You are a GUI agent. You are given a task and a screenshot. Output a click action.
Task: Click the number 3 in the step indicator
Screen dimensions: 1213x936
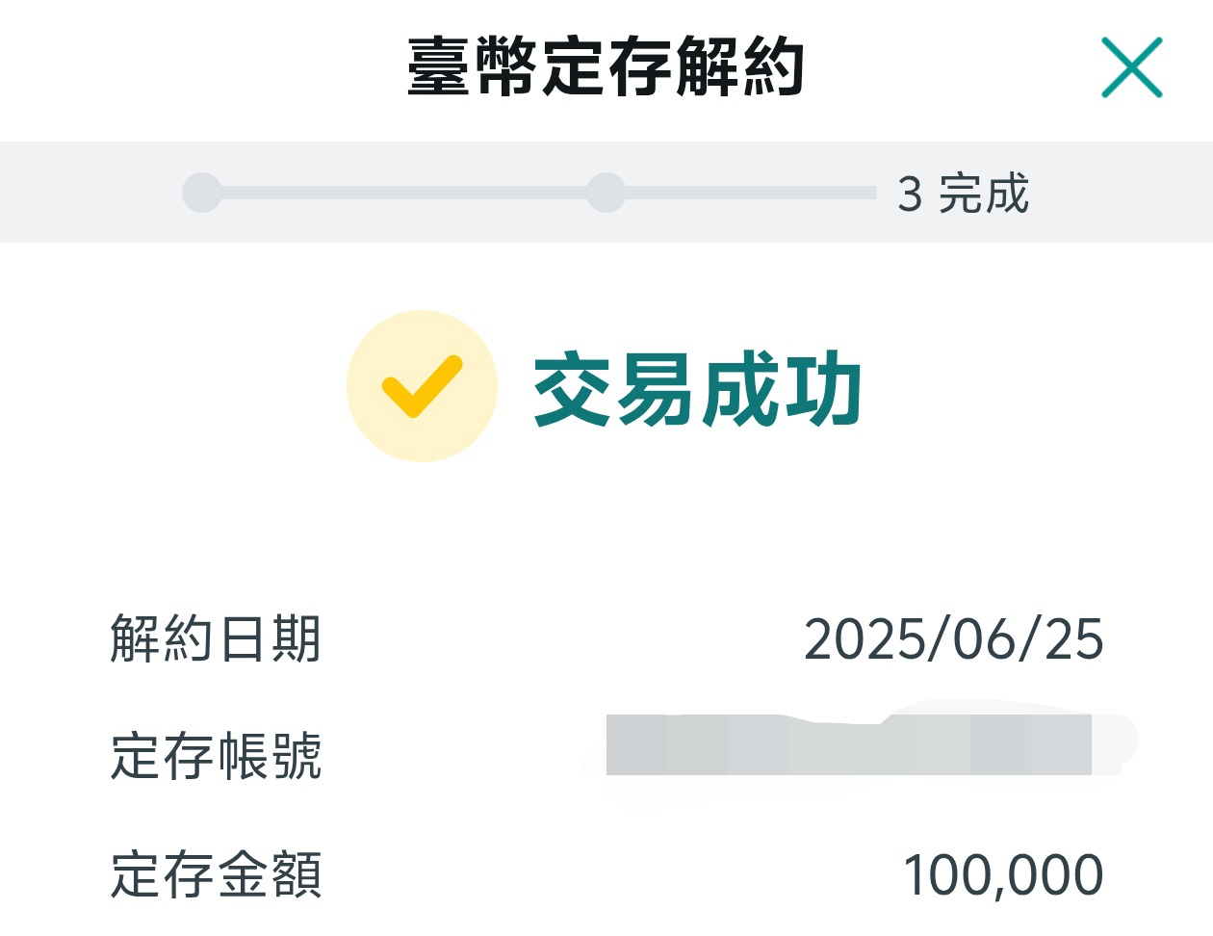tap(910, 195)
